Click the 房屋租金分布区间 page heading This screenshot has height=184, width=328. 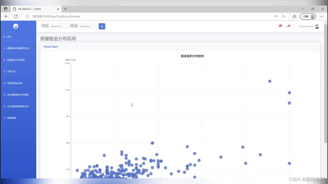(58, 39)
